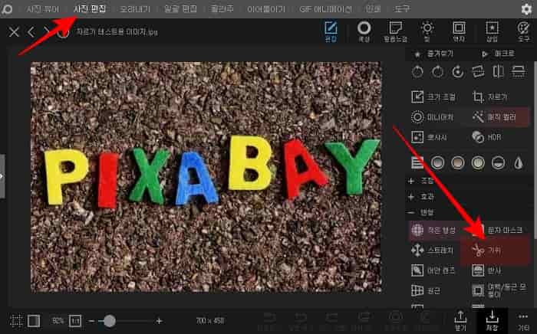Click the PhotoScape logo icon at top-left

6,9
